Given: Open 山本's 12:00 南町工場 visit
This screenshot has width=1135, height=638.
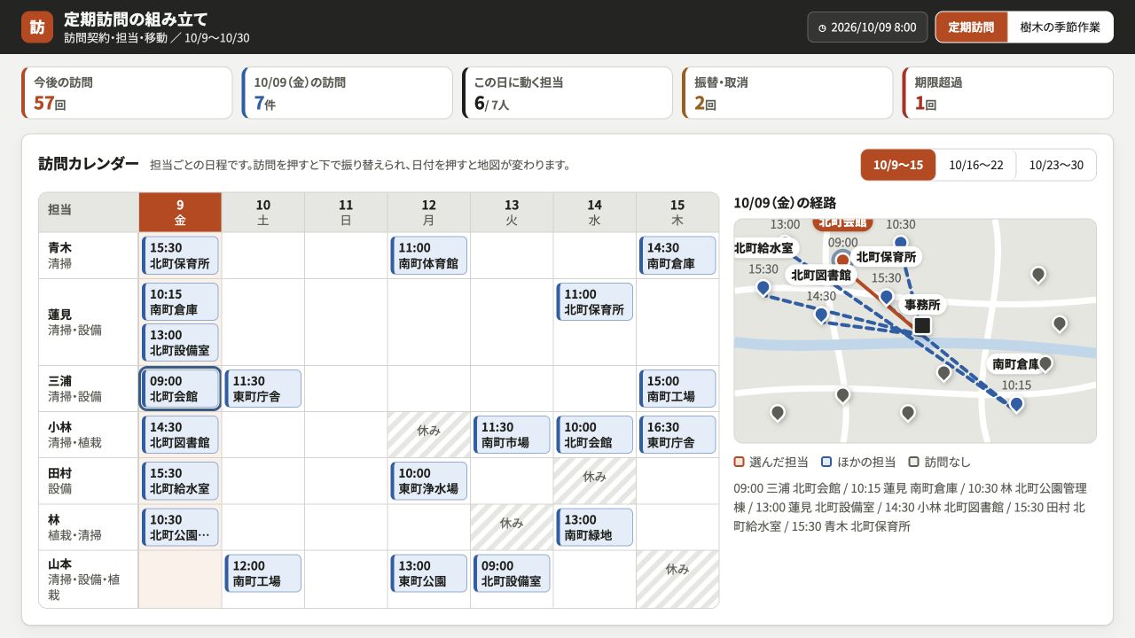Looking at the screenshot, I should click(262, 572).
